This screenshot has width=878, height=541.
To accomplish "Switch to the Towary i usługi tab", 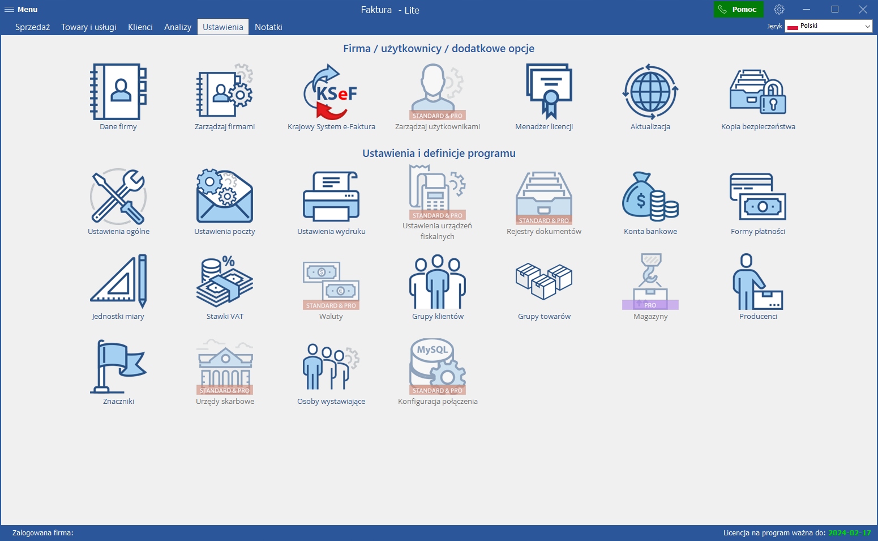I will point(89,27).
